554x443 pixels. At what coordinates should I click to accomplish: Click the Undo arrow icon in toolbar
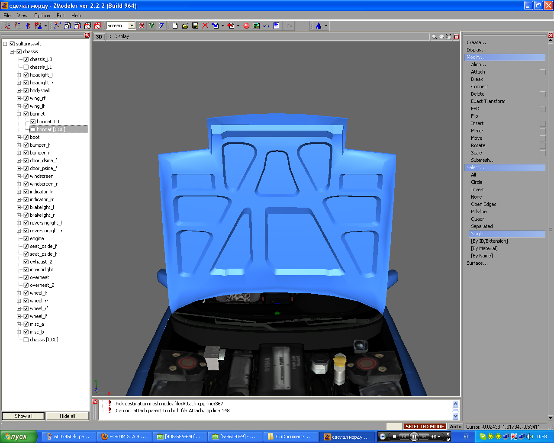pos(266,26)
